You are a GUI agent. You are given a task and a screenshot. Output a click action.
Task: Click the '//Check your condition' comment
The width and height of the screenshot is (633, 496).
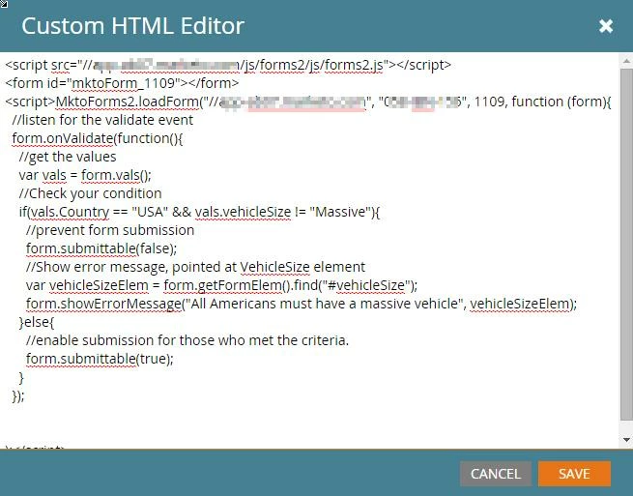pos(90,193)
